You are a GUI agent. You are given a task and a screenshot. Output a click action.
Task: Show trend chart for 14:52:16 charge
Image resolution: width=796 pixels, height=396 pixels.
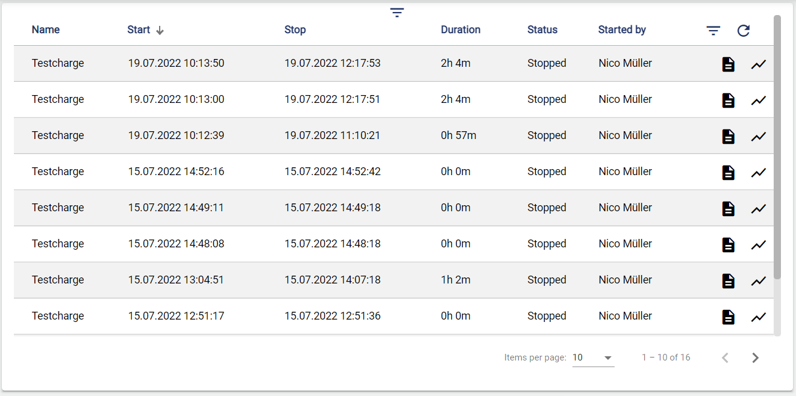coord(758,173)
